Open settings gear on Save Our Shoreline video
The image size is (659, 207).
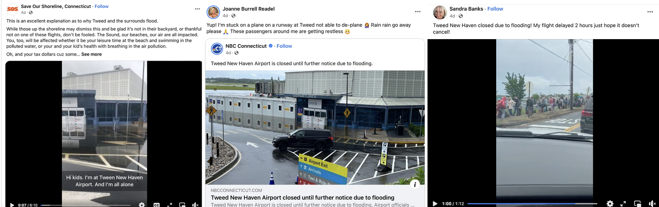(x=142, y=205)
